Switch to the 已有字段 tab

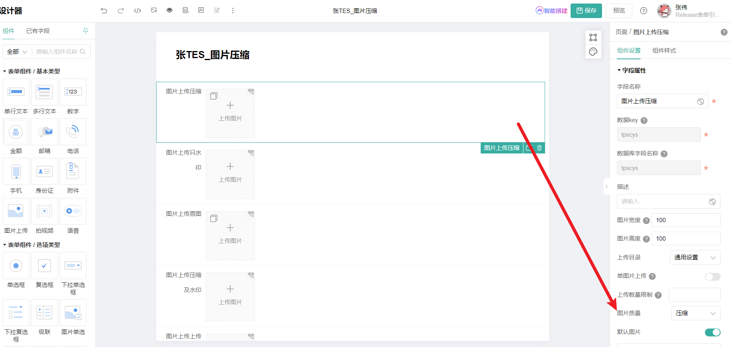[38, 31]
